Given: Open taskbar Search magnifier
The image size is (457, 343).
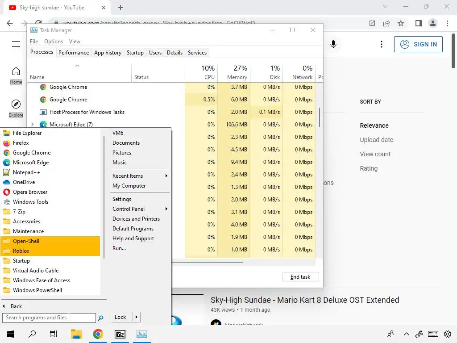Looking at the screenshot, I should pos(32,334).
